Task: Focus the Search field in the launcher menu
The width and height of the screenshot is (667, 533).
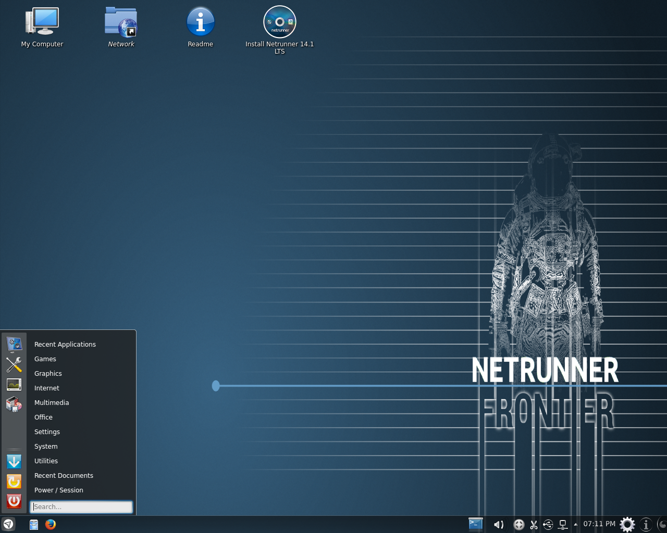Action: pos(81,506)
